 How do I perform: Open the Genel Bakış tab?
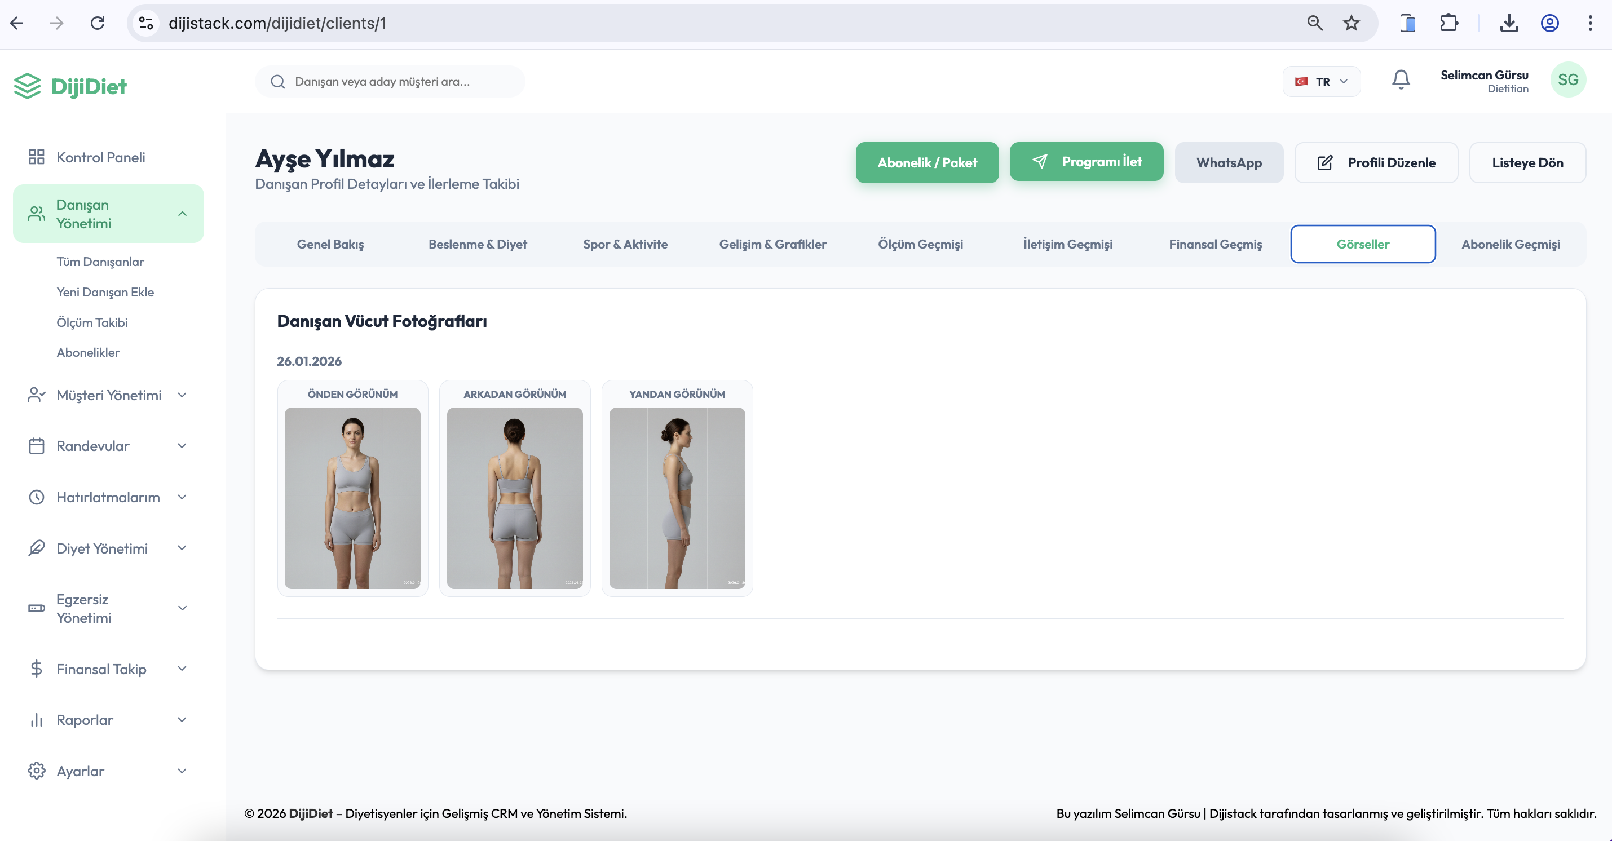[x=330, y=244]
